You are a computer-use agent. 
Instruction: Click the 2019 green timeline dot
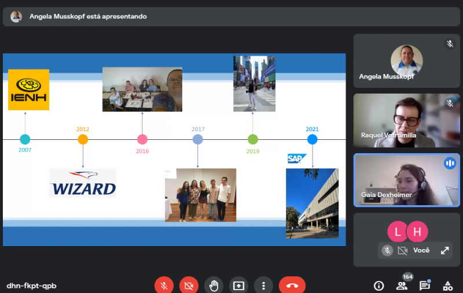tap(253, 139)
